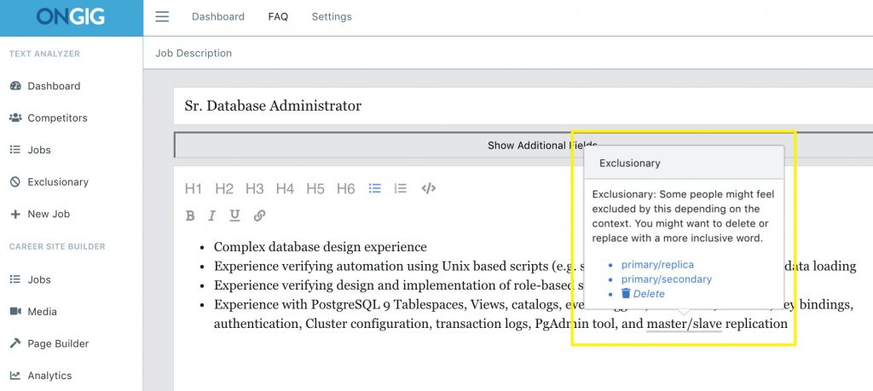The image size is (873, 391).
Task: Click the hamburger menu icon
Action: 162,17
